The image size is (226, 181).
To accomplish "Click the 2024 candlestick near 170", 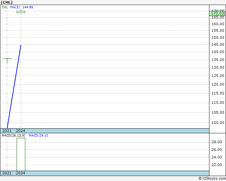I will click(21, 12).
